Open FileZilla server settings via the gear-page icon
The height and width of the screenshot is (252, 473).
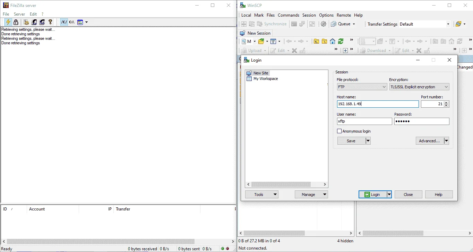tap(26, 22)
